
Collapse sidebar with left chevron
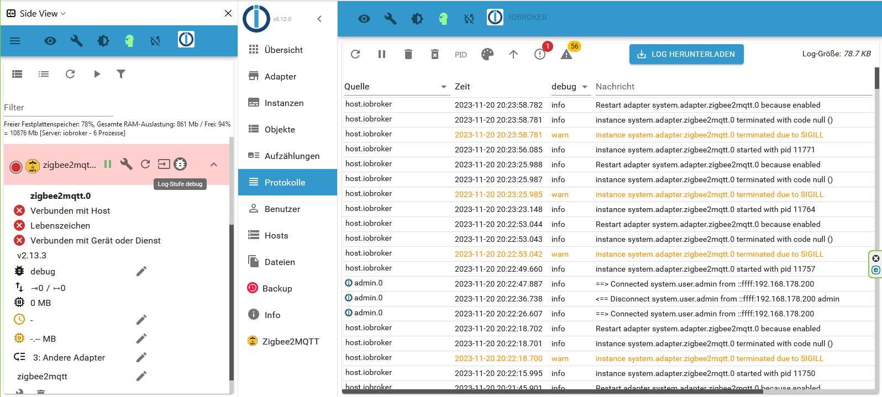[319, 19]
